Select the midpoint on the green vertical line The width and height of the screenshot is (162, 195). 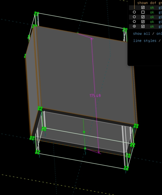84,132
